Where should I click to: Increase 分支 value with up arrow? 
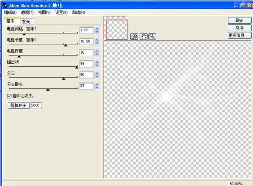(x=97, y=73)
